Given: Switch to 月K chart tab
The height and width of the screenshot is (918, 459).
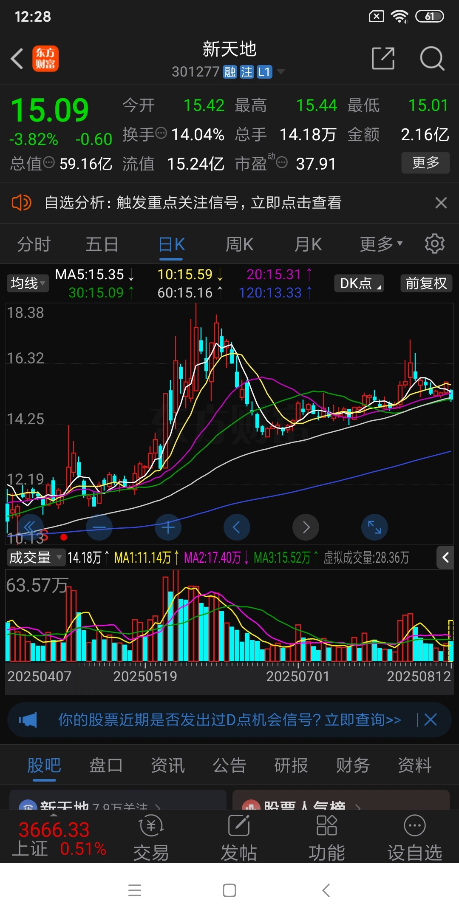Looking at the screenshot, I should pyautogui.click(x=308, y=244).
